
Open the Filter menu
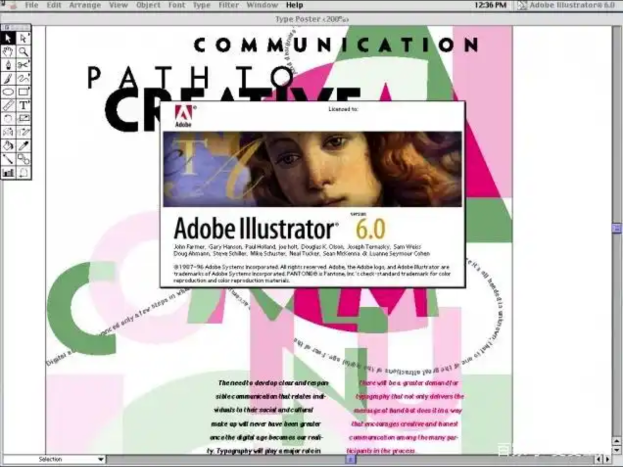[228, 5]
